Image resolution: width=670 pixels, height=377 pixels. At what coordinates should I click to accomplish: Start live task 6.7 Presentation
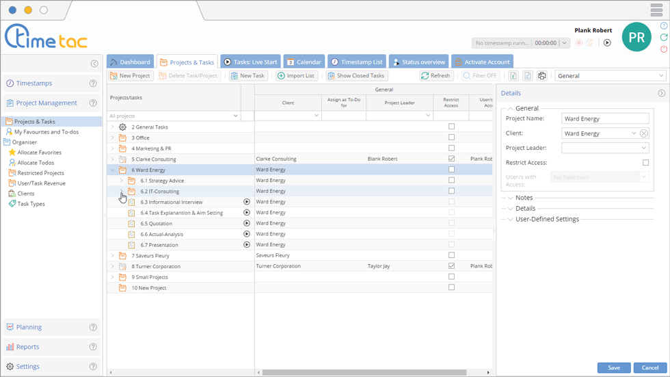click(247, 244)
